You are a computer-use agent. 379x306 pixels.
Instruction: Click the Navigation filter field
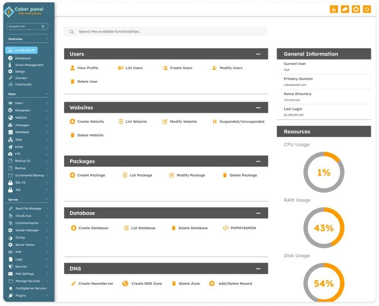[27, 26]
